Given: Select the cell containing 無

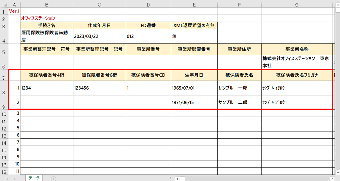Looking at the screenshot, I should coord(194,36).
